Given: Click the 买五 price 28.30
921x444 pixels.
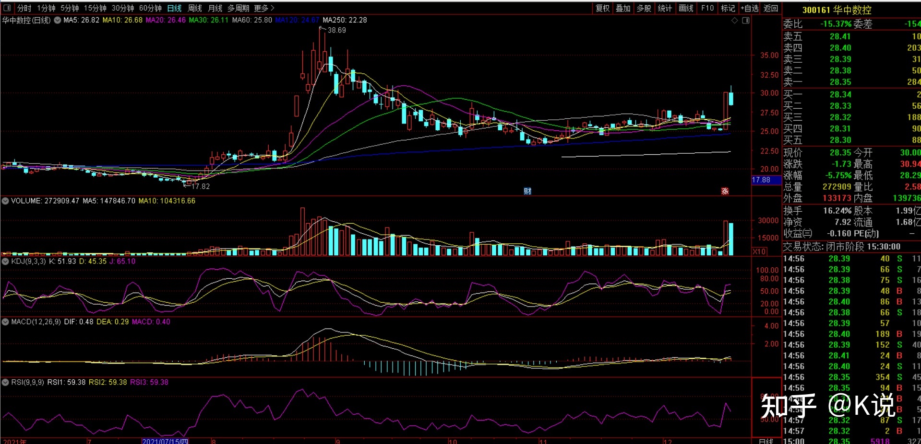Looking at the screenshot, I should pyautogui.click(x=840, y=140).
